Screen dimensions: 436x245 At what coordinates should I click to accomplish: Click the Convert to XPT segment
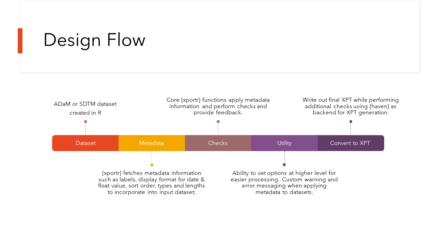coord(350,143)
